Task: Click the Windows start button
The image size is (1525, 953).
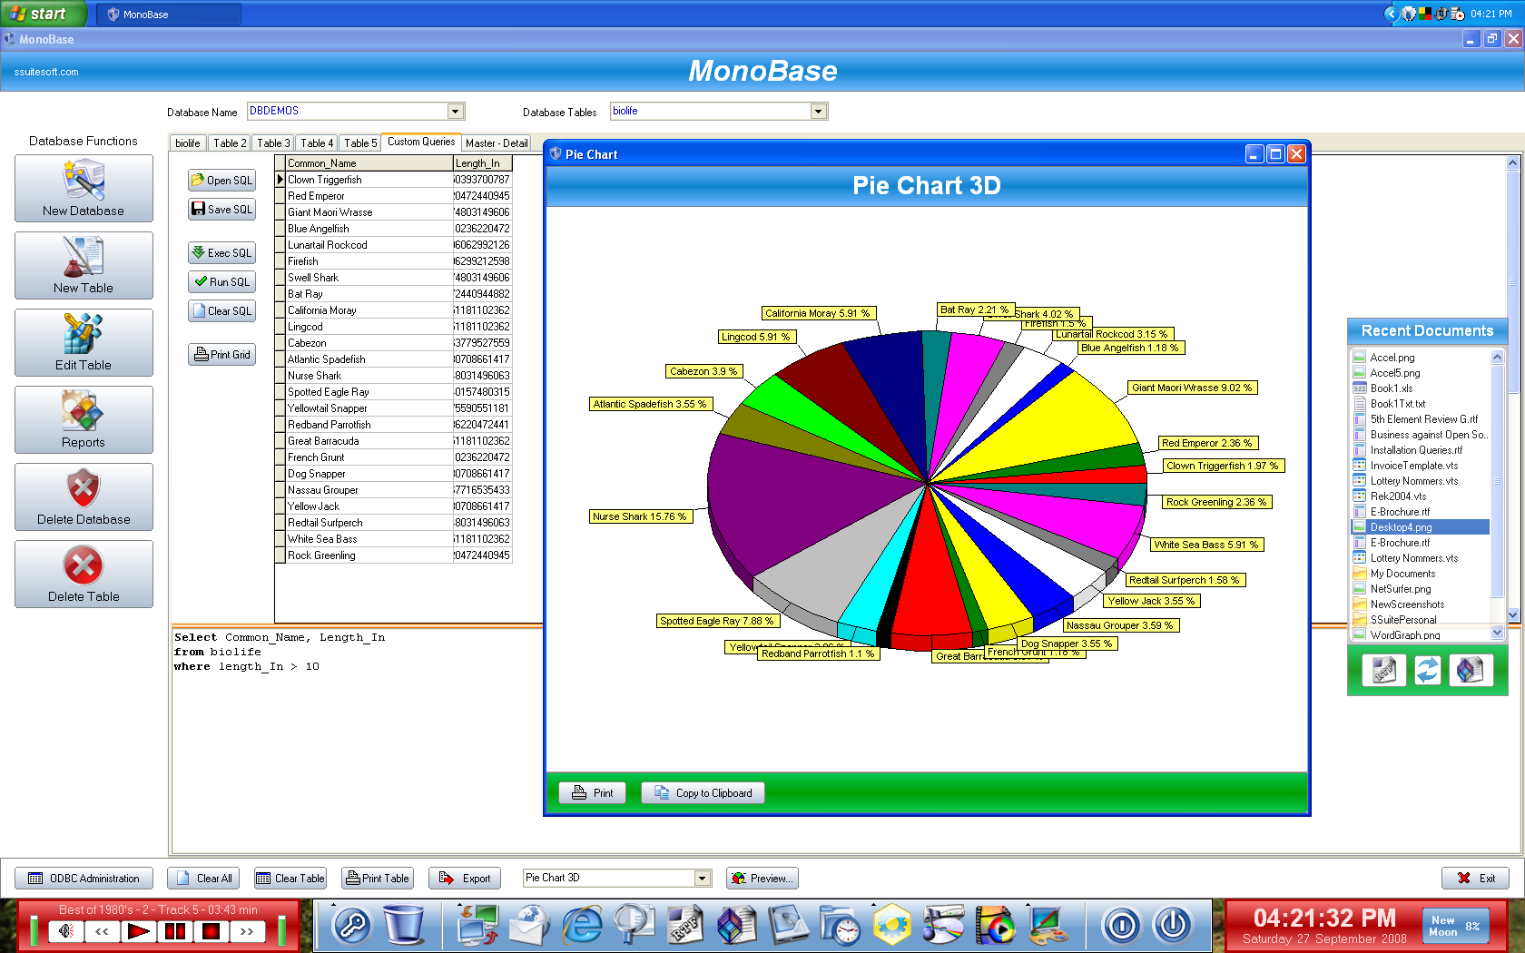Action: click(x=43, y=14)
